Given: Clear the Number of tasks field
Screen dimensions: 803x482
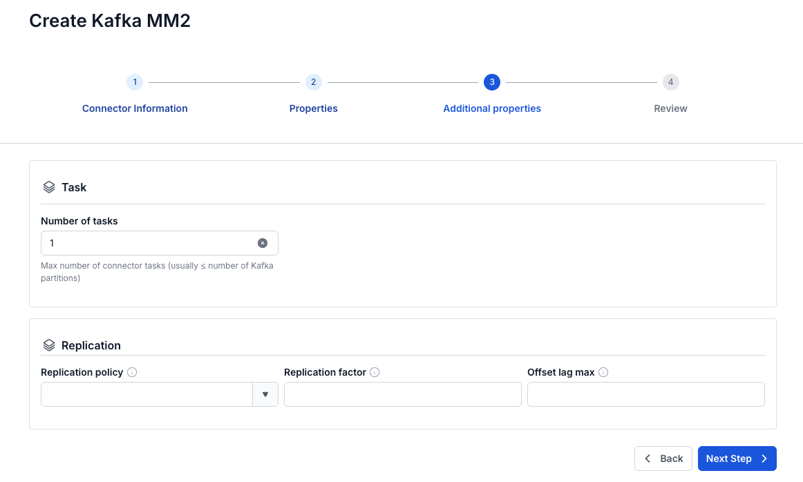Looking at the screenshot, I should 262,243.
